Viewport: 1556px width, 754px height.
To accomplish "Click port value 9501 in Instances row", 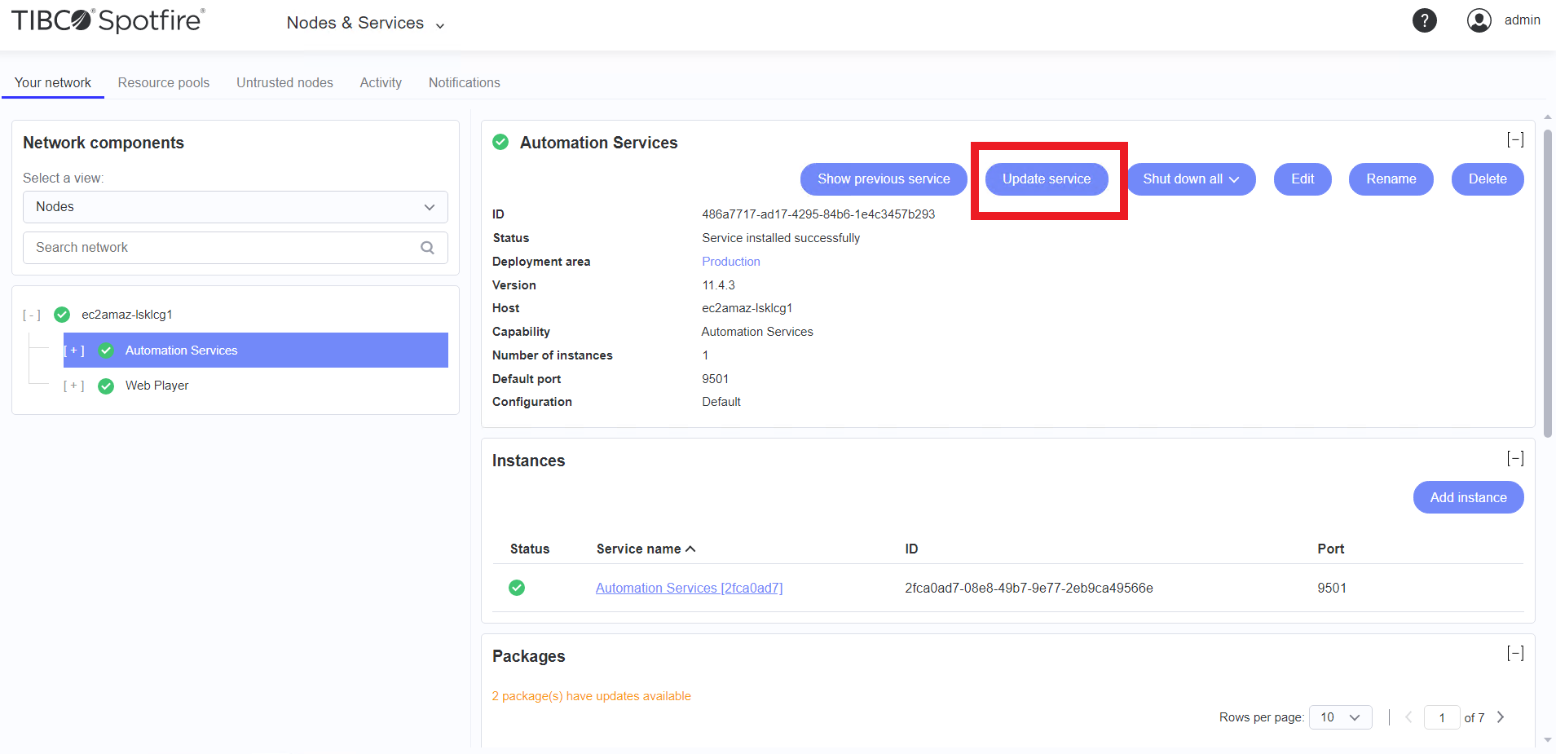I will tap(1332, 588).
